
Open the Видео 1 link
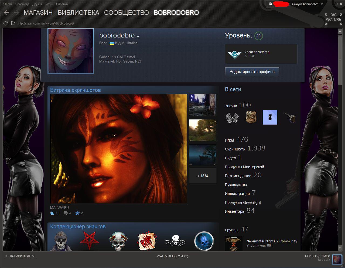(233, 157)
